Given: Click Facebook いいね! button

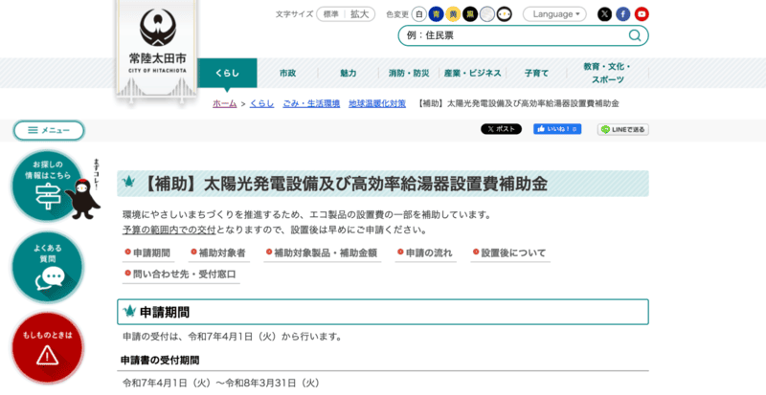Looking at the screenshot, I should [x=557, y=129].
